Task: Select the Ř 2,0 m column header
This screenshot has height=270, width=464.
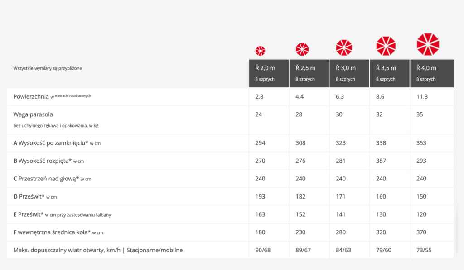Action: point(269,73)
